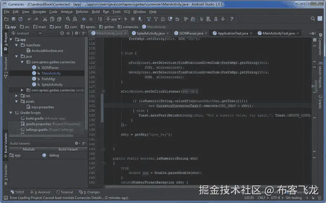Click the Redo toolbar arrow
The image size is (326, 203).
click(36, 19)
